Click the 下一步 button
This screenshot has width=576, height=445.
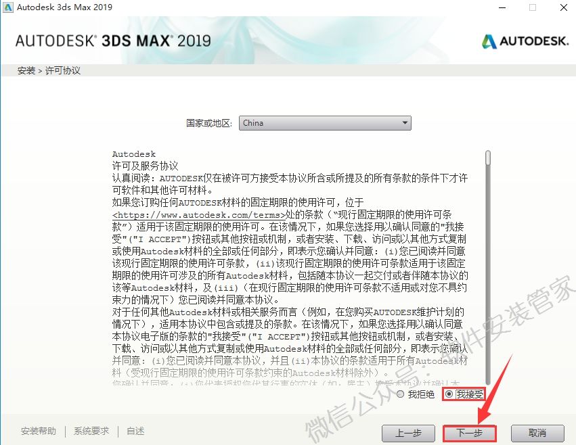tap(469, 434)
